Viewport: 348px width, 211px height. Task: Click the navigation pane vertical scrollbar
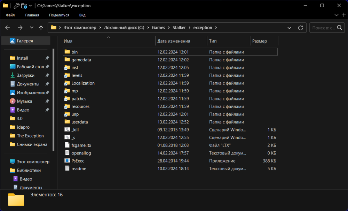point(53,99)
